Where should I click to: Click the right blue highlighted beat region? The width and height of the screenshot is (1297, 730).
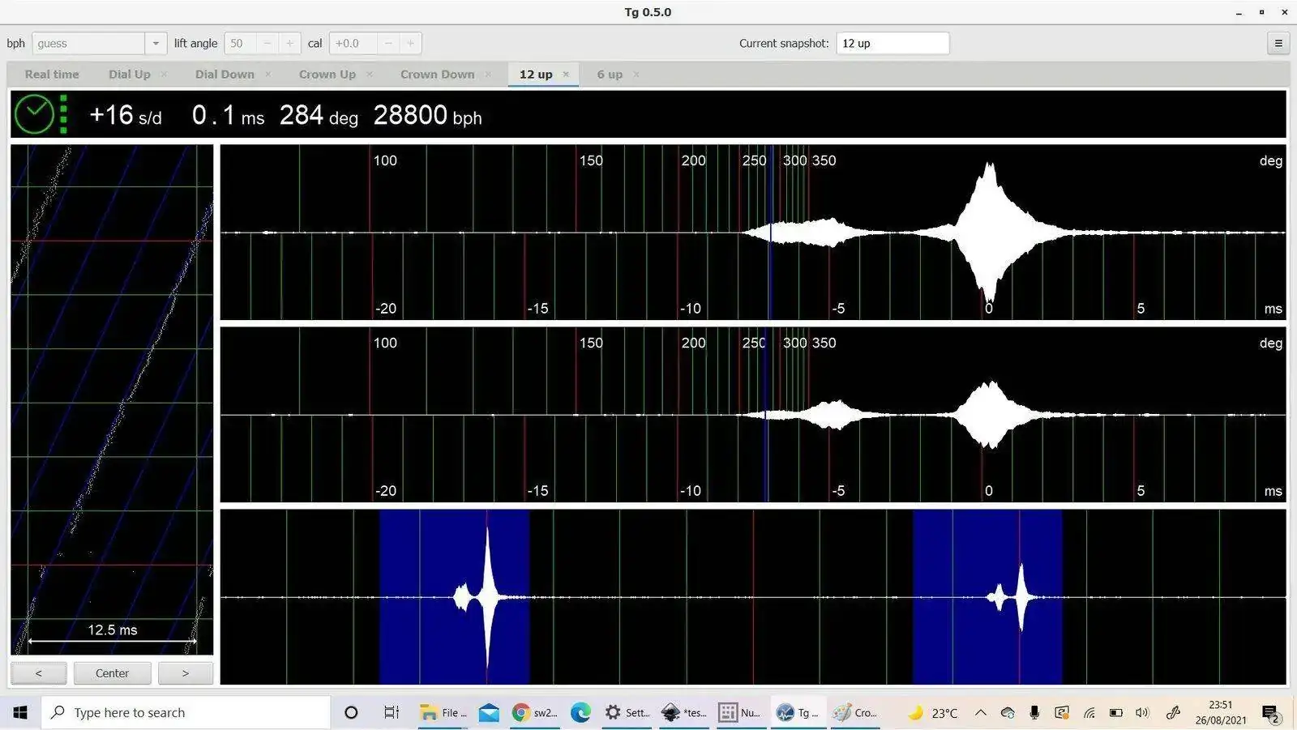(x=987, y=597)
